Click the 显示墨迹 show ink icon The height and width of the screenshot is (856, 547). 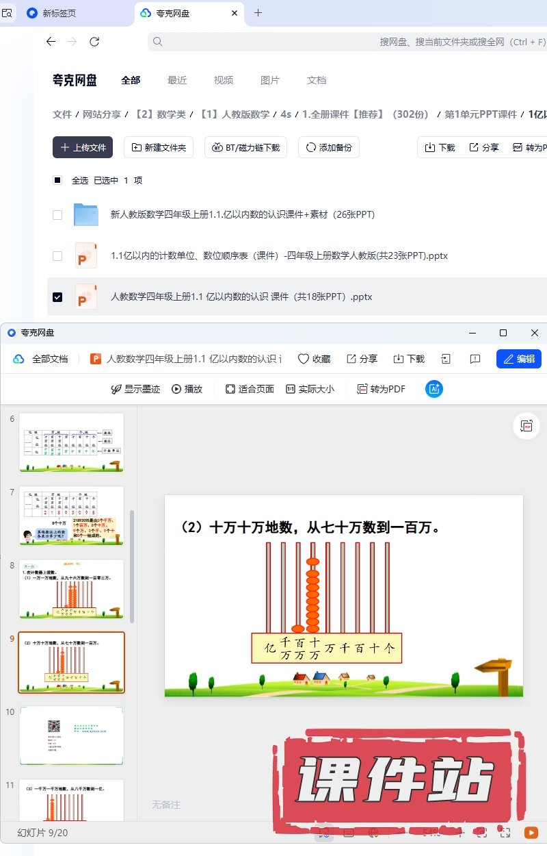tap(116, 389)
